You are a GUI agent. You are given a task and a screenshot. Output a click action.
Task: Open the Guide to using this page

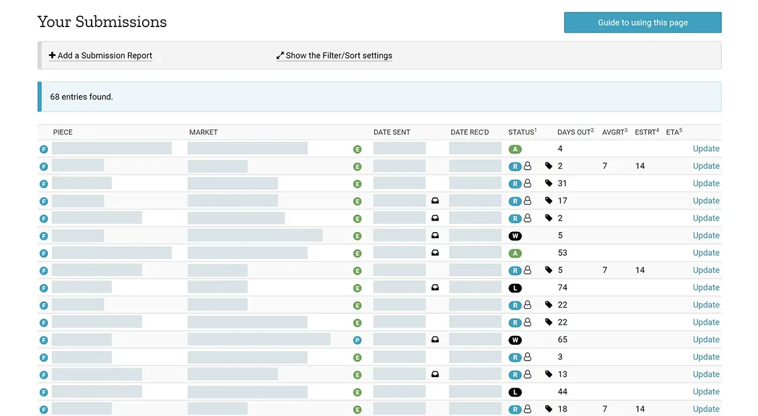click(642, 23)
